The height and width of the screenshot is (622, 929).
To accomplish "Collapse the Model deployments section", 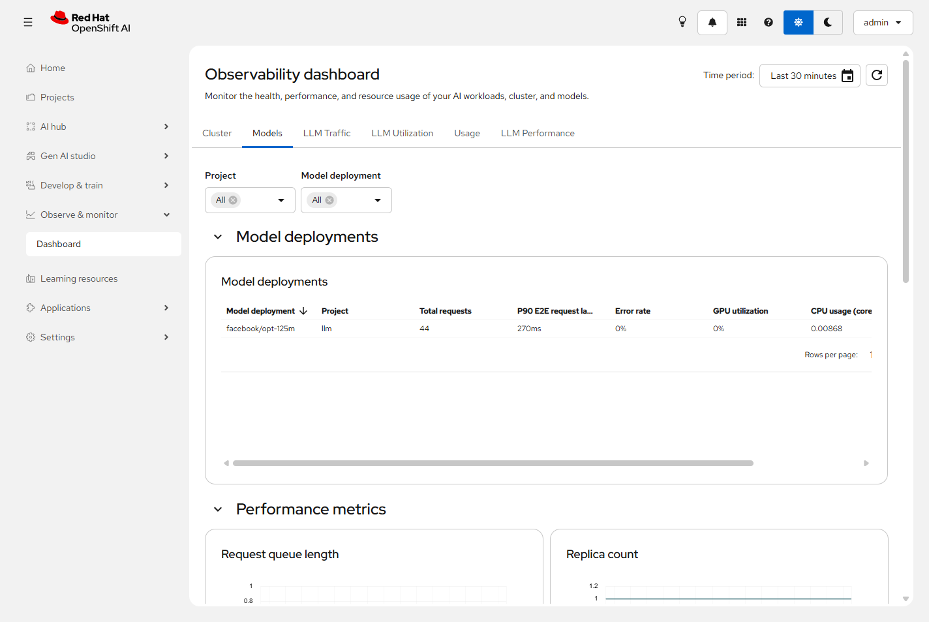I will [x=218, y=237].
